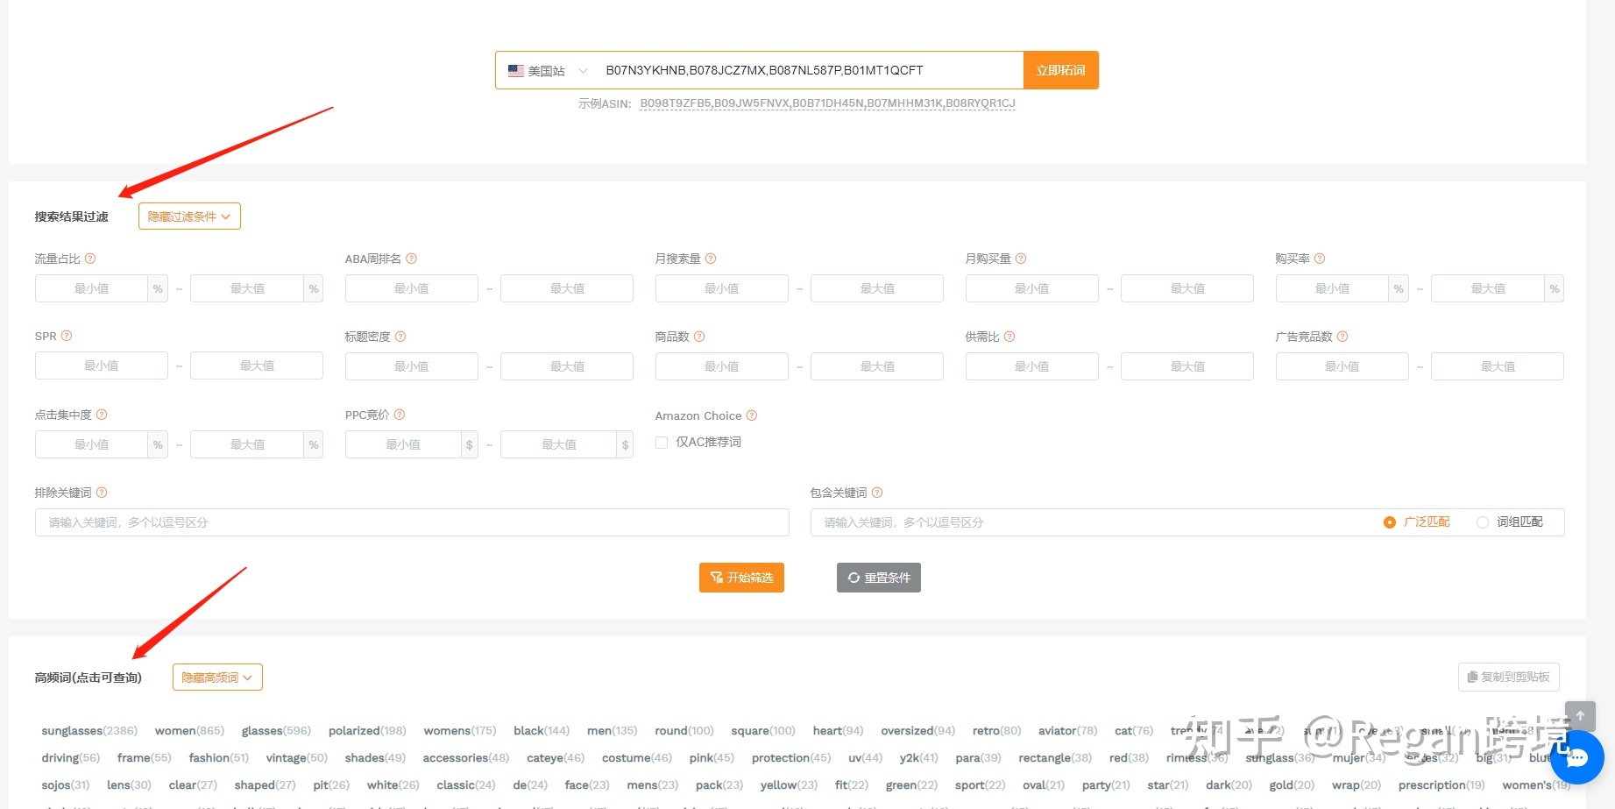Click the 立即拓词 search button

[x=1060, y=70]
